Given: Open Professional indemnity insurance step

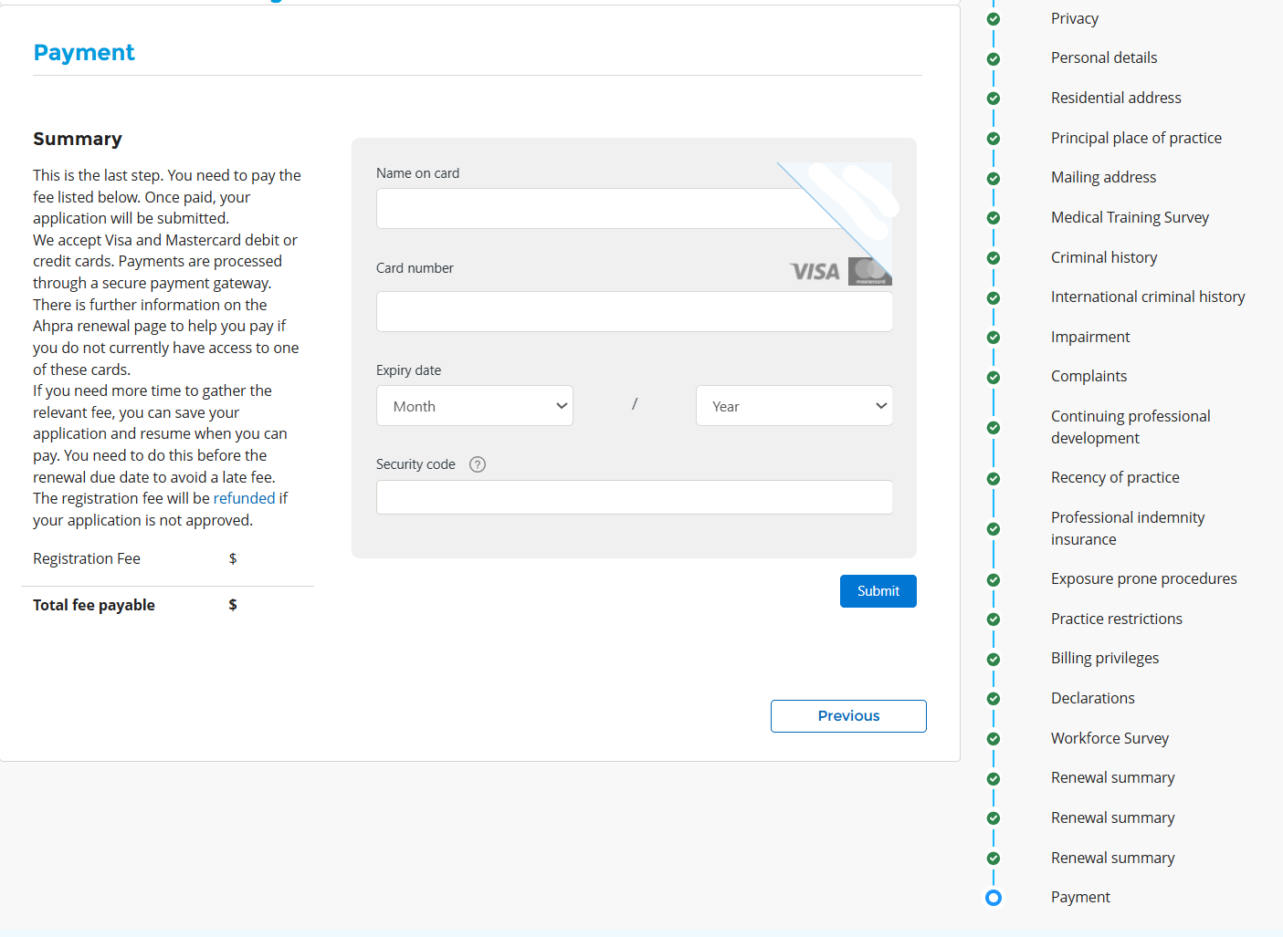Looking at the screenshot, I should point(1128,528).
